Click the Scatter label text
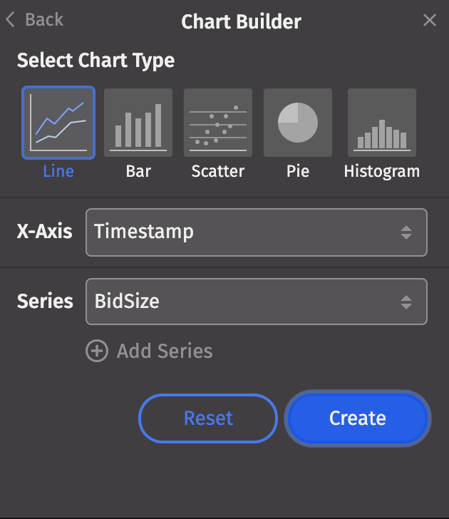Viewport: 449px width, 519px height. point(218,171)
